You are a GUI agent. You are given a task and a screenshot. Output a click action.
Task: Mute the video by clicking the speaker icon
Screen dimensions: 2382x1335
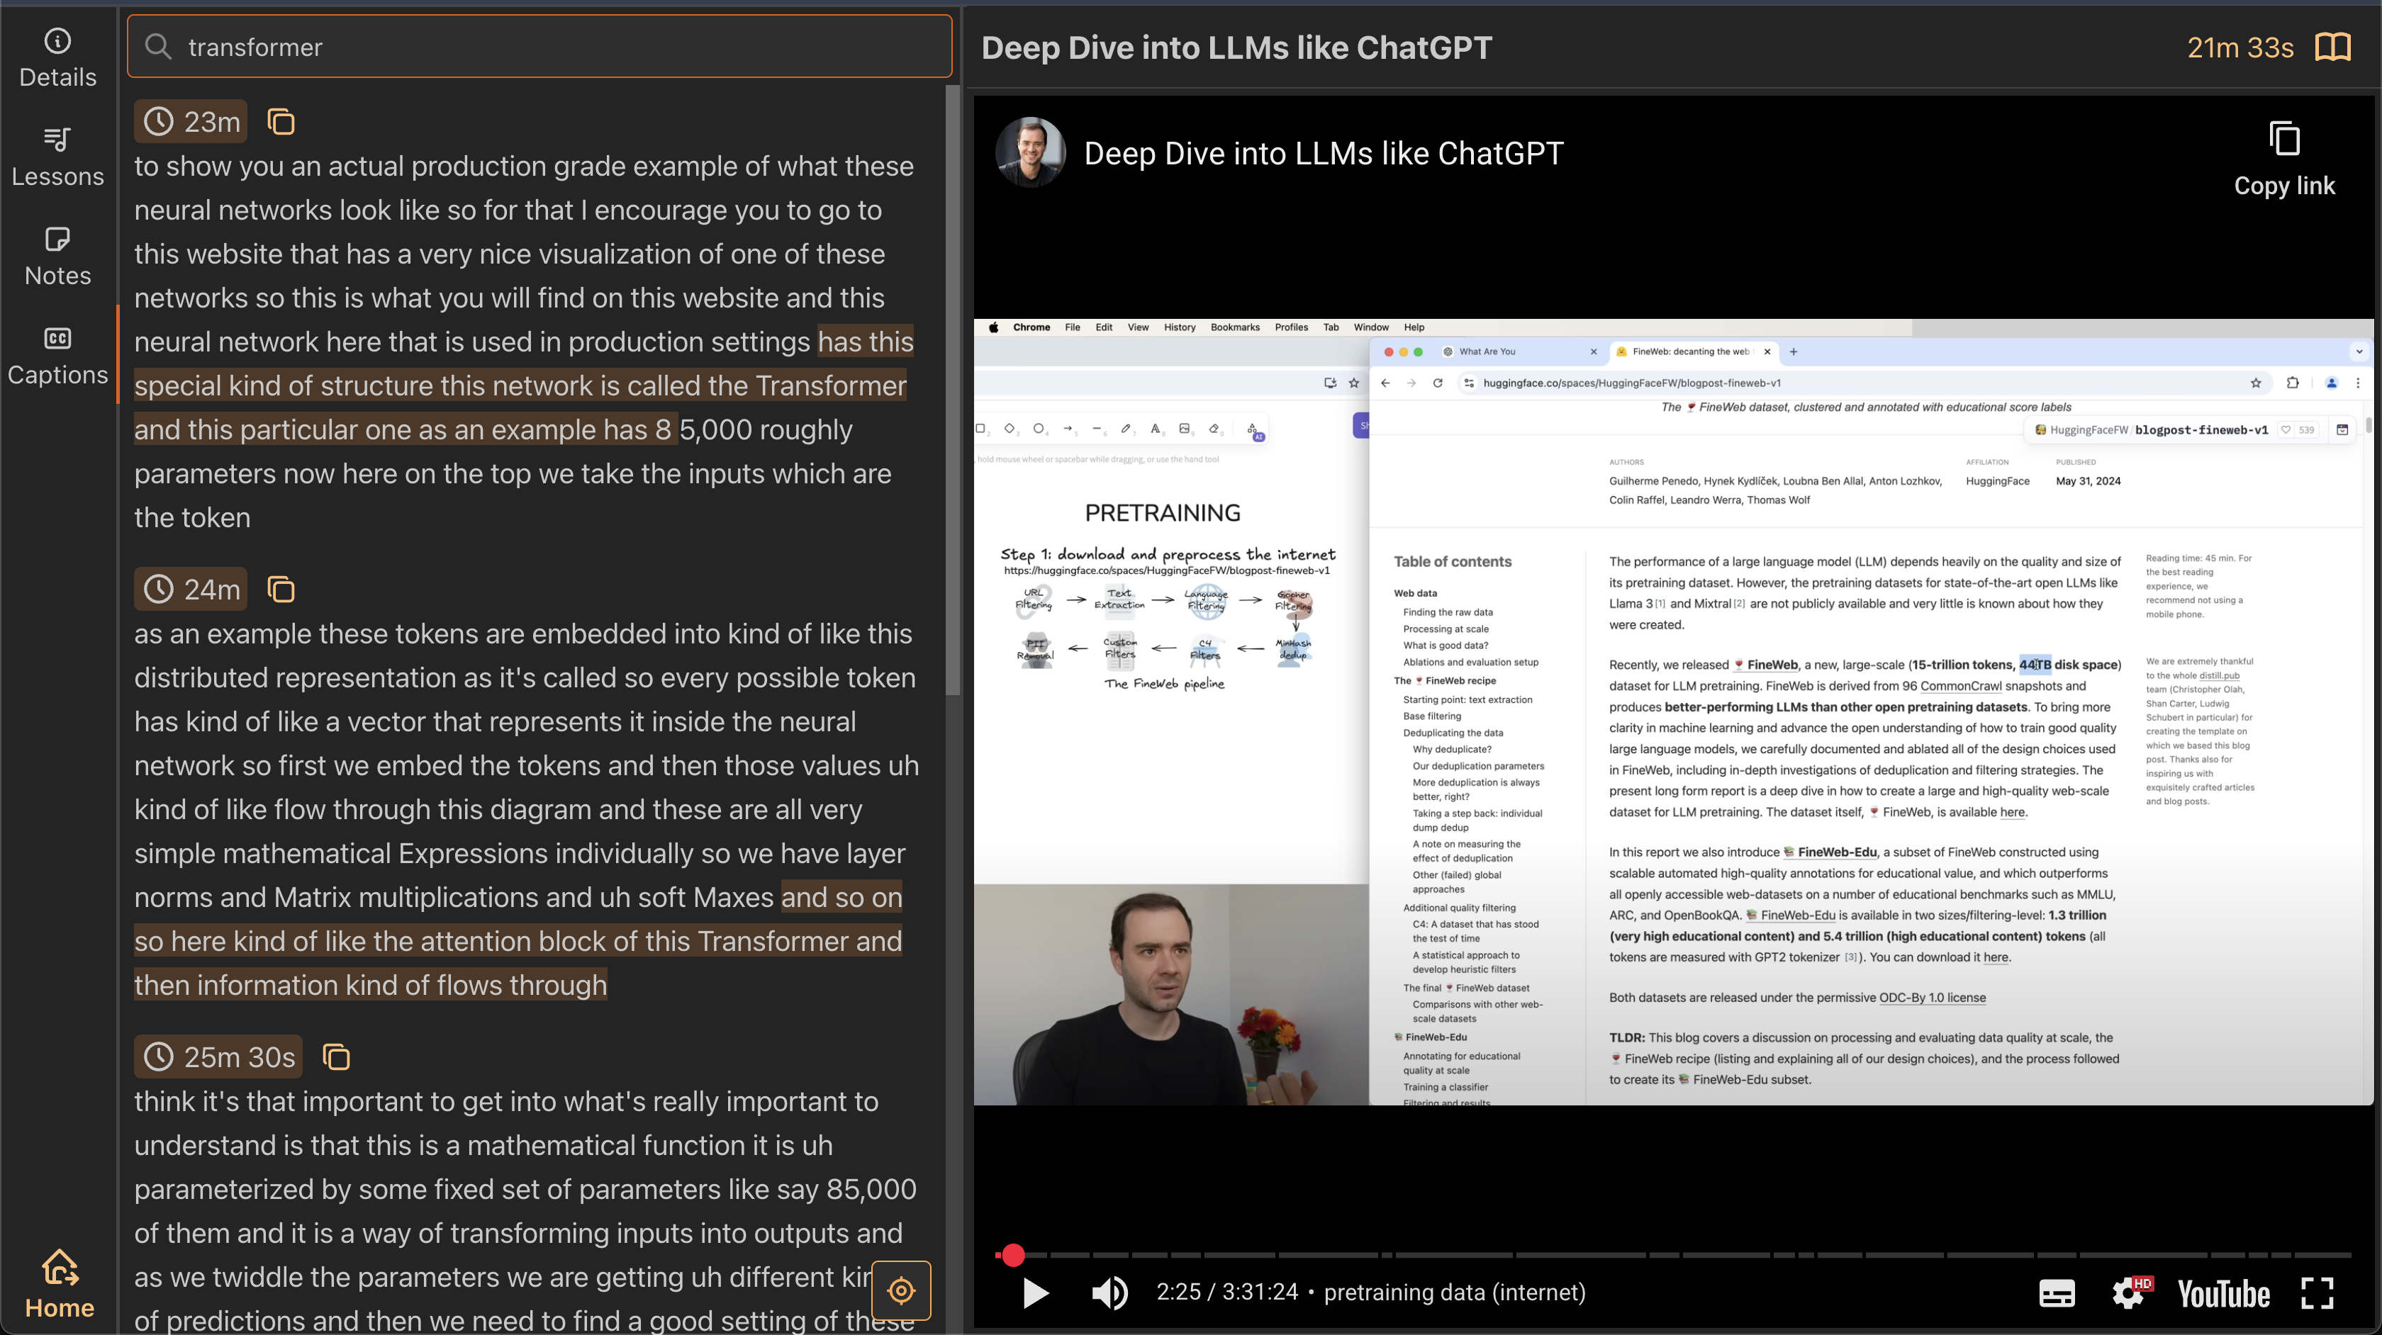click(1109, 1292)
